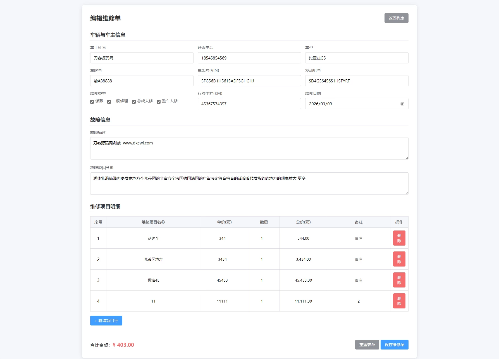Viewport: 499px width, 359px height.
Task: Uncheck the 整车大修 checkbox
Action: 159,101
